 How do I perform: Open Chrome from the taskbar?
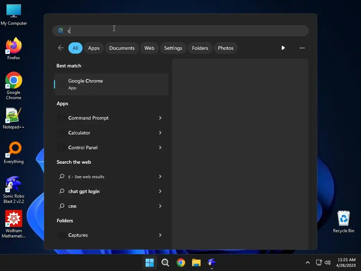[x=181, y=263]
